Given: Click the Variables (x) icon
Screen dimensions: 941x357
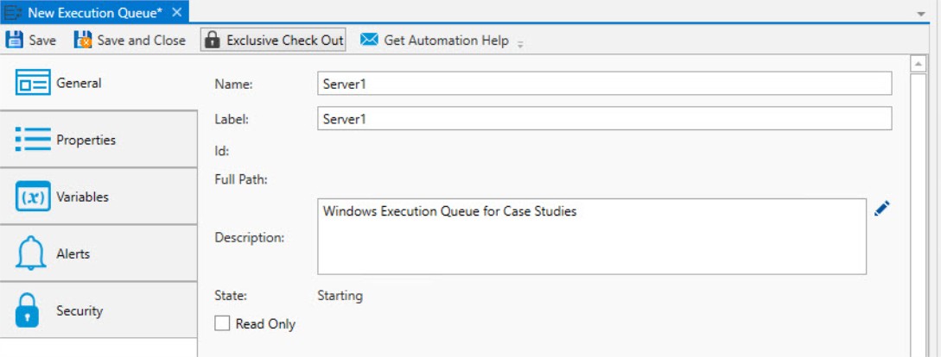Looking at the screenshot, I should click(33, 197).
